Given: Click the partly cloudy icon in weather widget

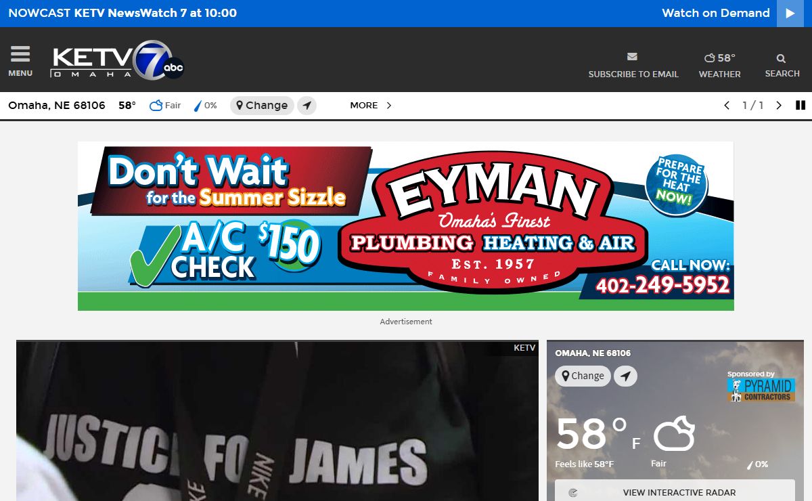Looking at the screenshot, I should (x=674, y=433).
